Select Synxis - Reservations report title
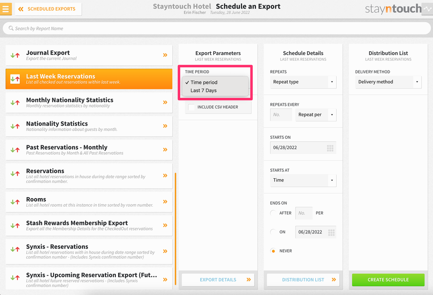The width and height of the screenshot is (433, 295). coord(57,247)
